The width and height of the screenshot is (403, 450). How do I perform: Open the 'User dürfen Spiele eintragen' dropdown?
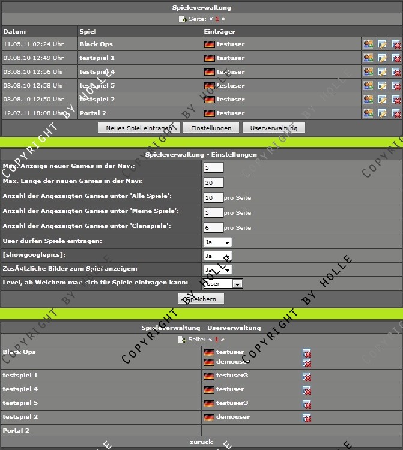pos(217,242)
